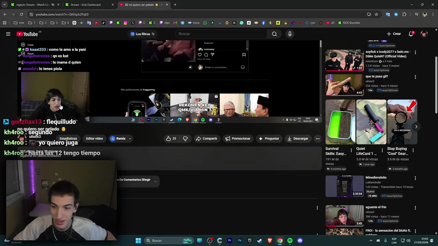Open the Chrome tab search dropdown
Image resolution: width=438 pixels, height=246 pixels.
click(4, 5)
